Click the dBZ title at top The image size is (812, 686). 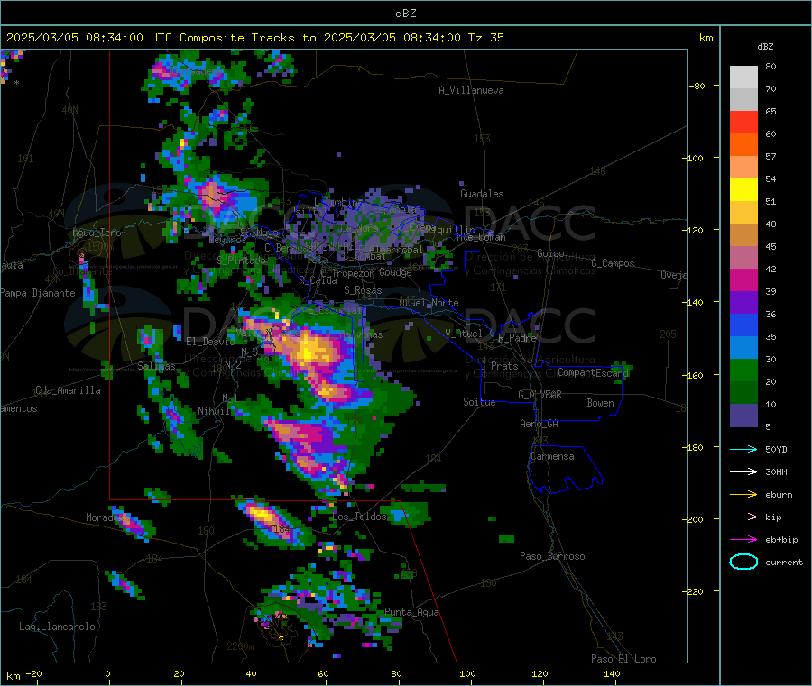tap(405, 14)
